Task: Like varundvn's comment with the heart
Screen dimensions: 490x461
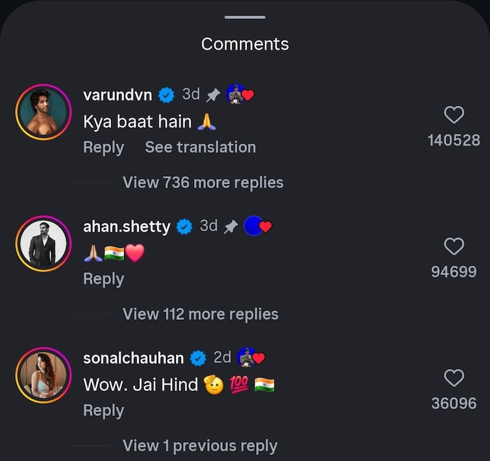Action: click(x=453, y=116)
